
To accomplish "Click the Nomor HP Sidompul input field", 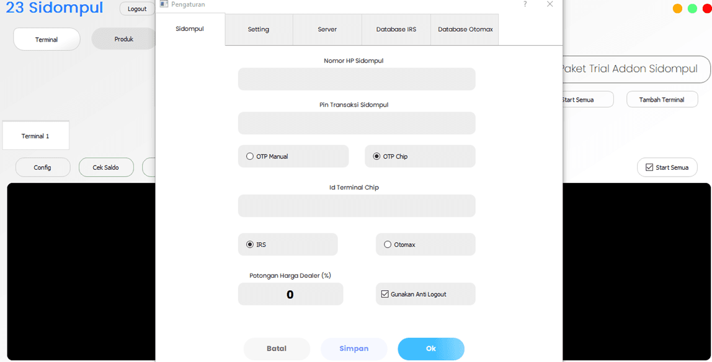I will click(357, 79).
